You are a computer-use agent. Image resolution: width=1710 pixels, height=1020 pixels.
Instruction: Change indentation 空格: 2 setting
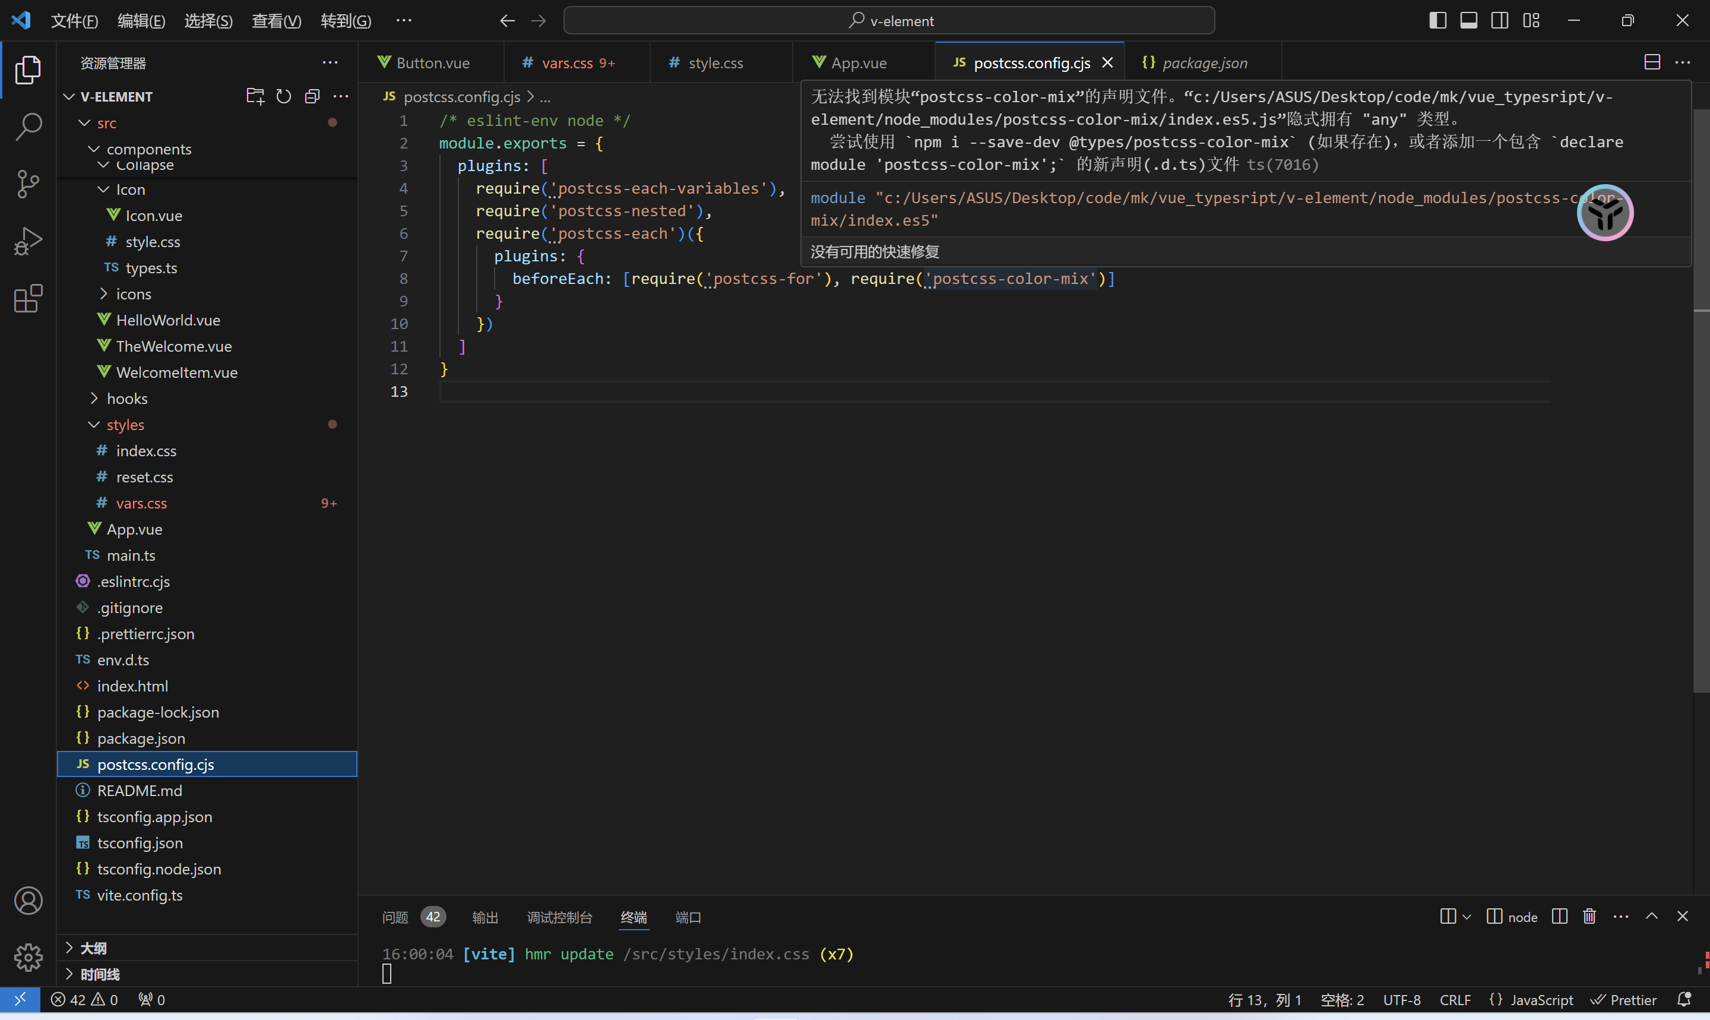point(1342,999)
